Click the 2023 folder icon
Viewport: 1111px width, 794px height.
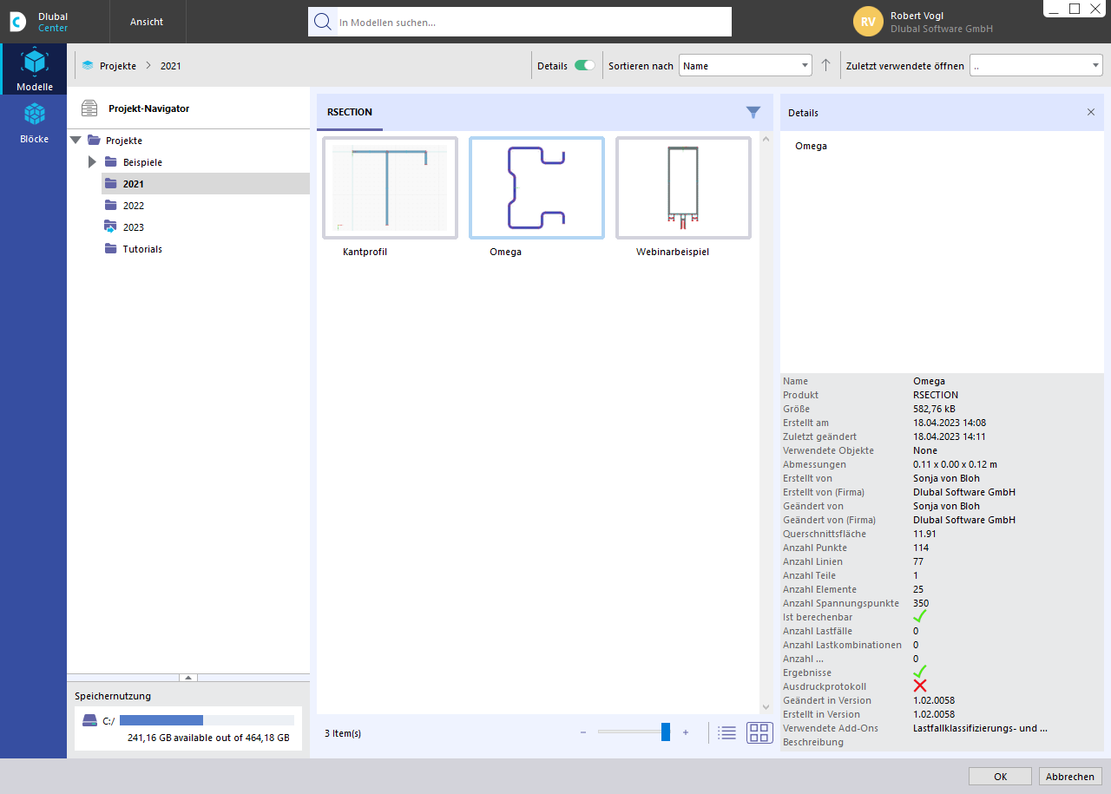tap(110, 227)
